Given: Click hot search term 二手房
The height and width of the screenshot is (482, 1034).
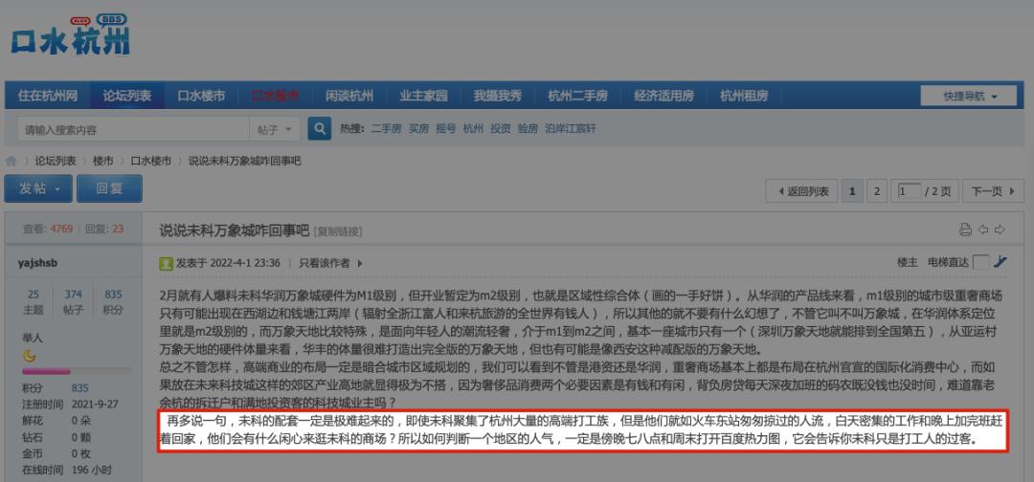Looking at the screenshot, I should (x=386, y=129).
